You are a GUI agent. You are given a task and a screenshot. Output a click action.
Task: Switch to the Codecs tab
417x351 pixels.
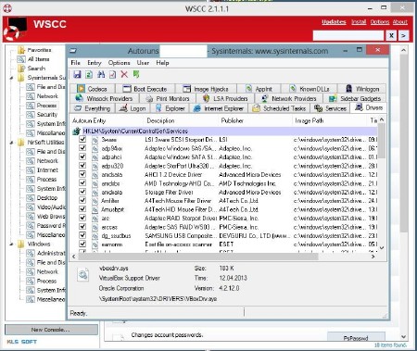pyautogui.click(x=92, y=89)
